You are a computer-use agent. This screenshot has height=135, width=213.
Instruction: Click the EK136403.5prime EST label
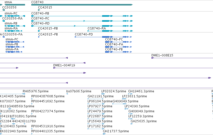[13, 126]
